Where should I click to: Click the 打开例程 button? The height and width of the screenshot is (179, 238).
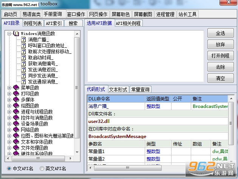point(220,56)
